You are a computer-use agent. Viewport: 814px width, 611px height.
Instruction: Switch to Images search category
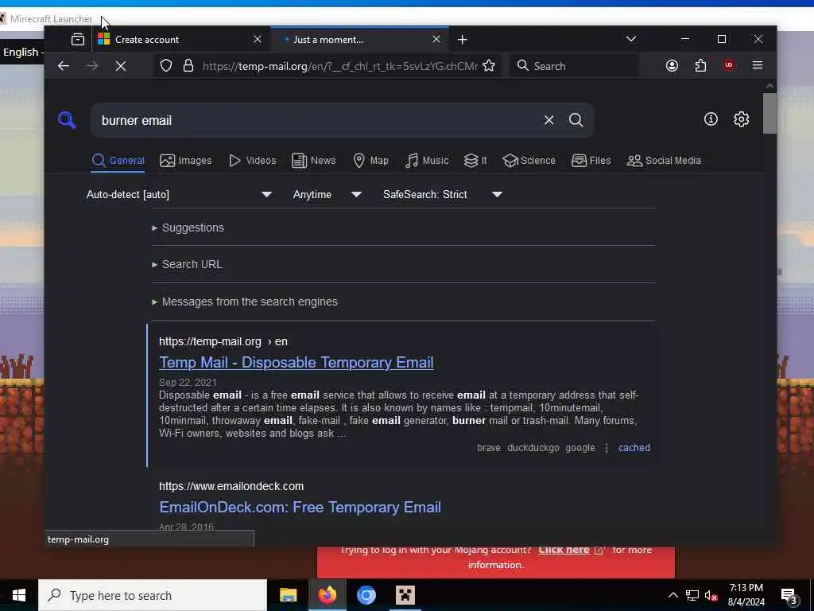pos(186,161)
